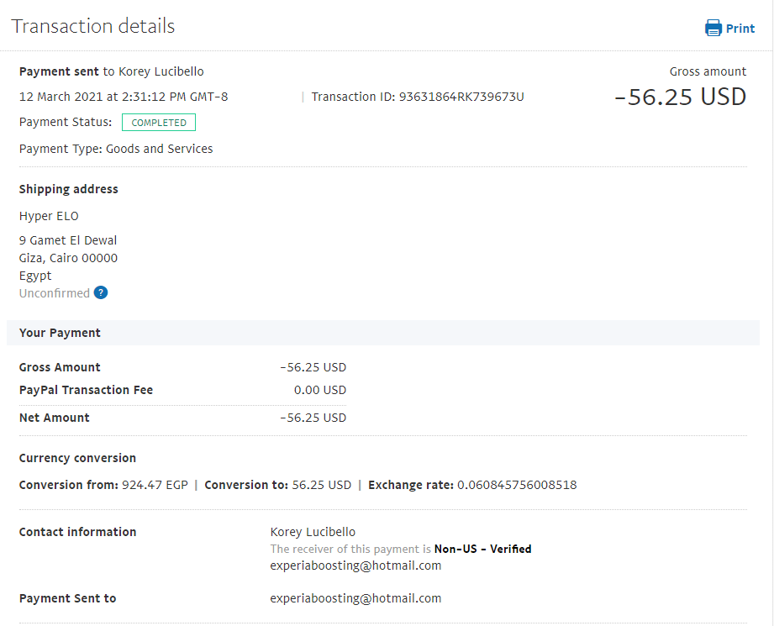Click Conversion from 924.47 EGP value
The width and height of the screenshot is (774, 626).
(155, 485)
